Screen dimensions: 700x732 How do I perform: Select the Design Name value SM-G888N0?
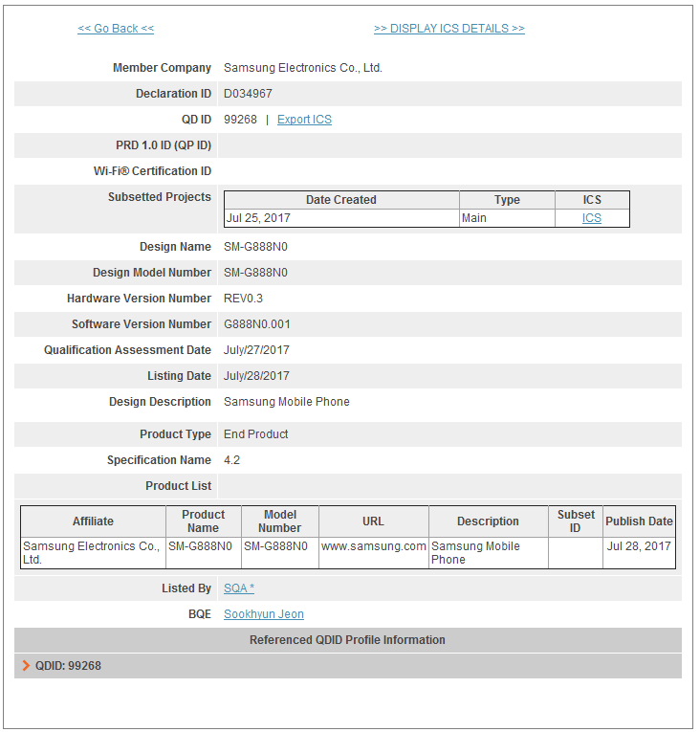tap(255, 247)
